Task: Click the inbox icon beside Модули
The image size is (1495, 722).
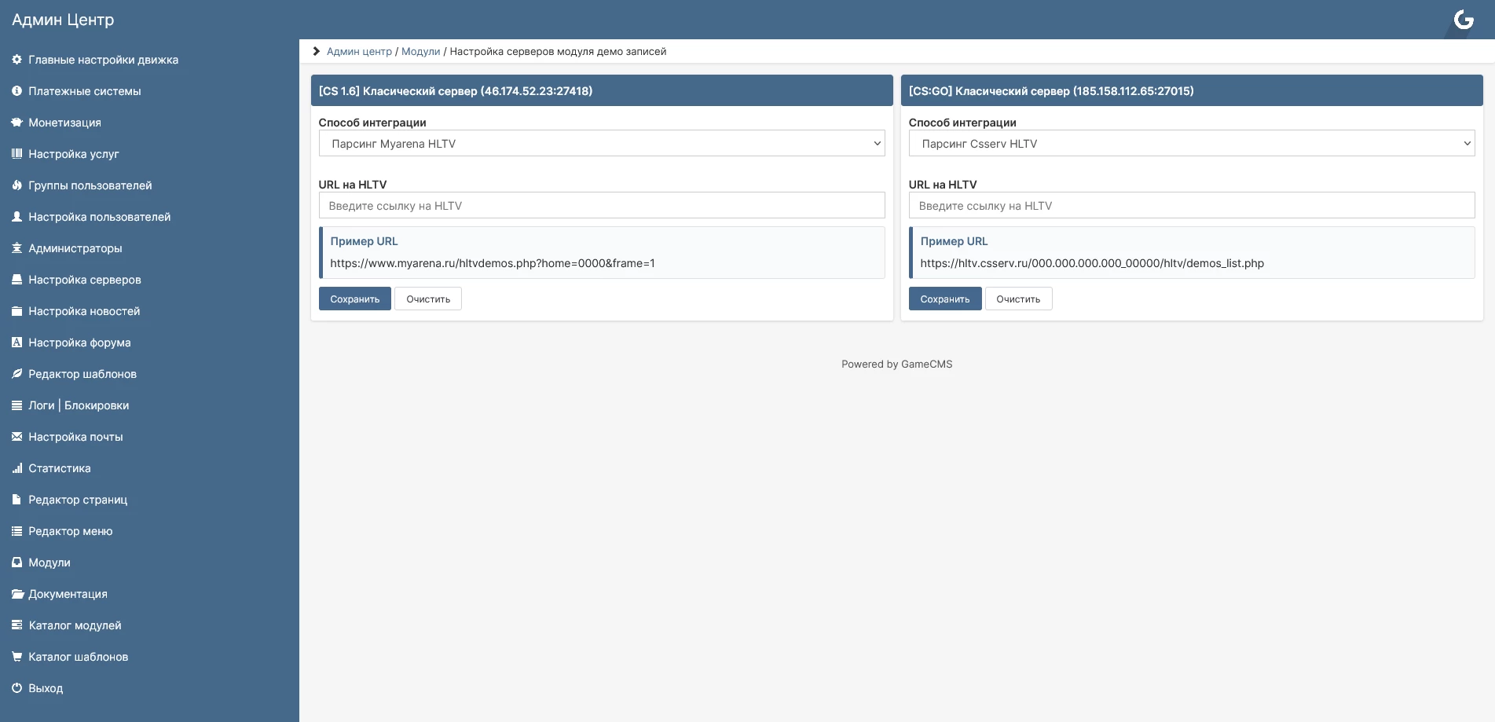Action: 16,563
